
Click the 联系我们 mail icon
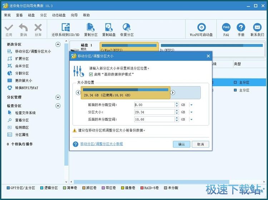(x=257, y=27)
